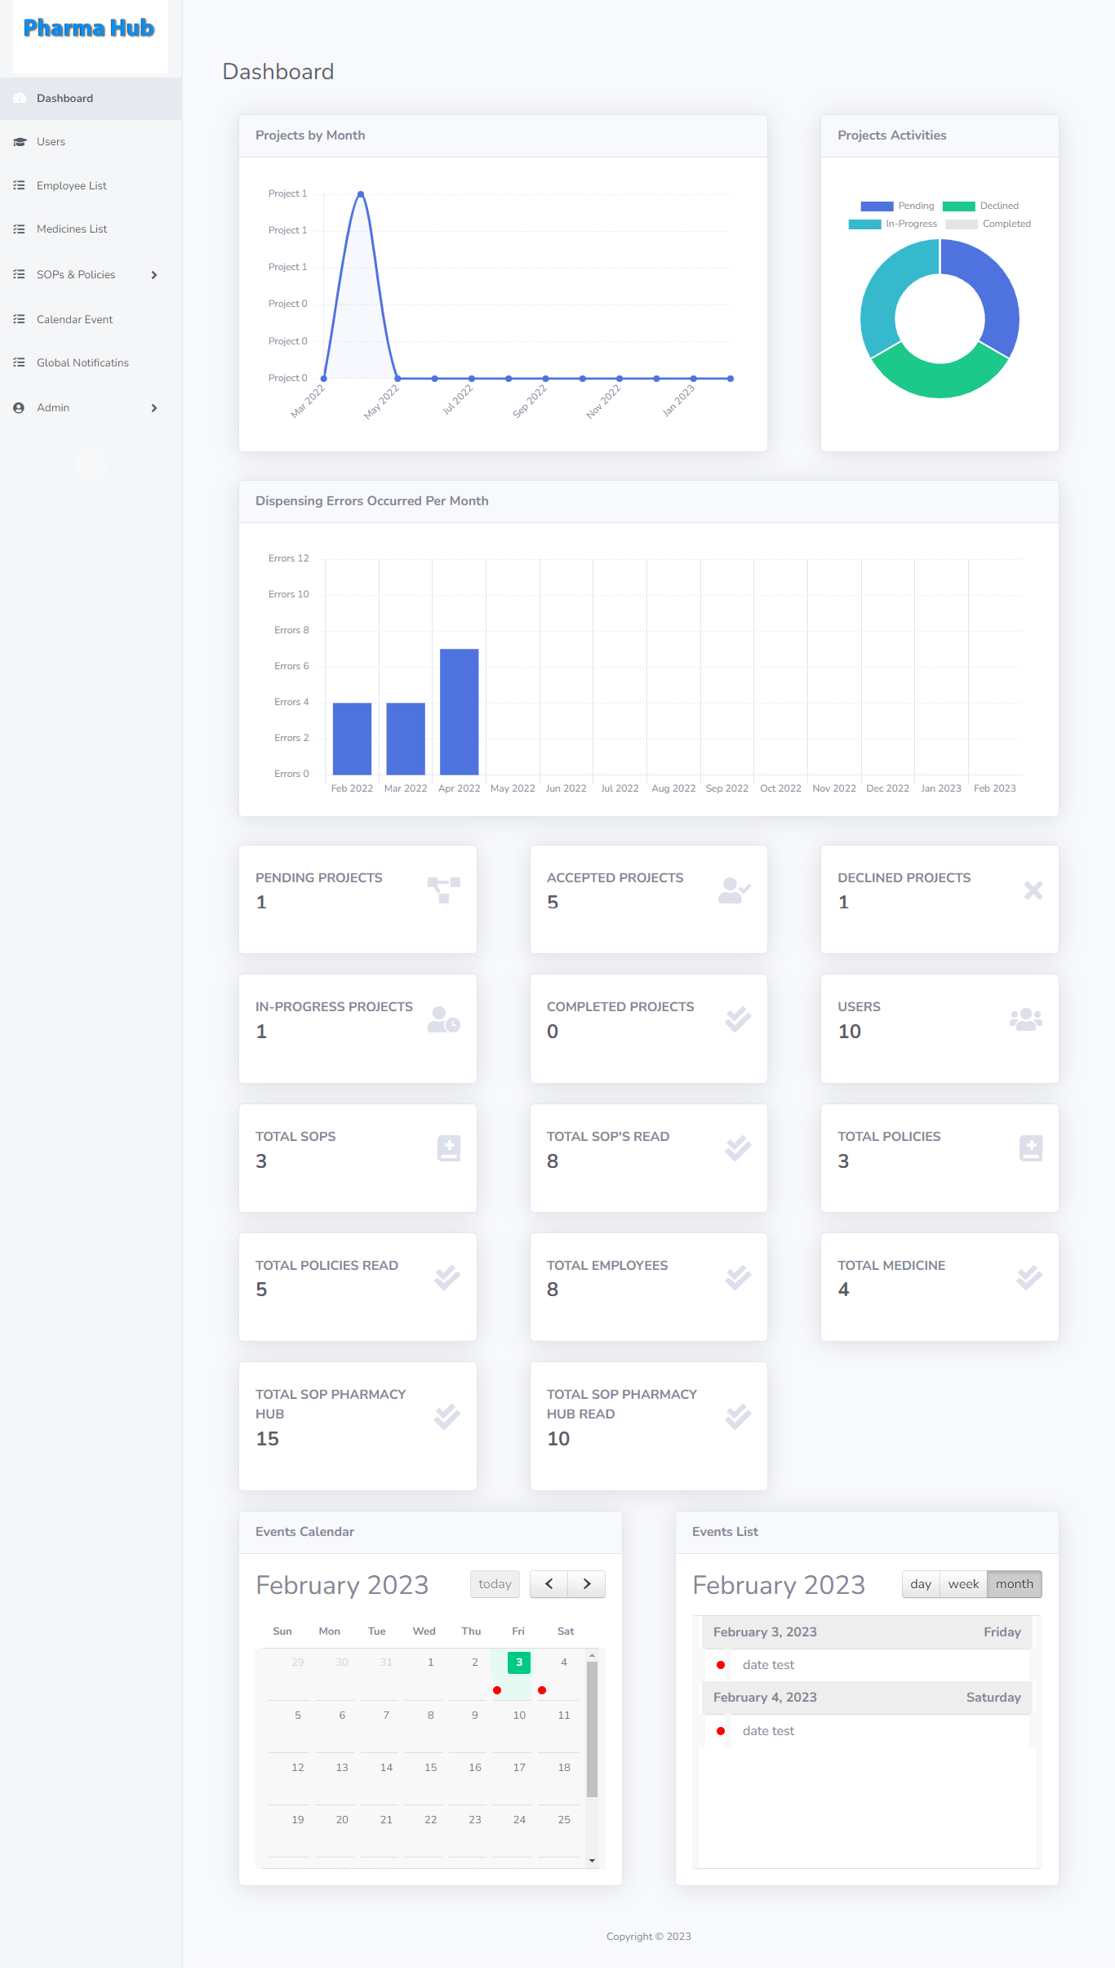The height and width of the screenshot is (1971, 1115).
Task: Click the Global Notificatins sidebar icon
Action: (20, 363)
